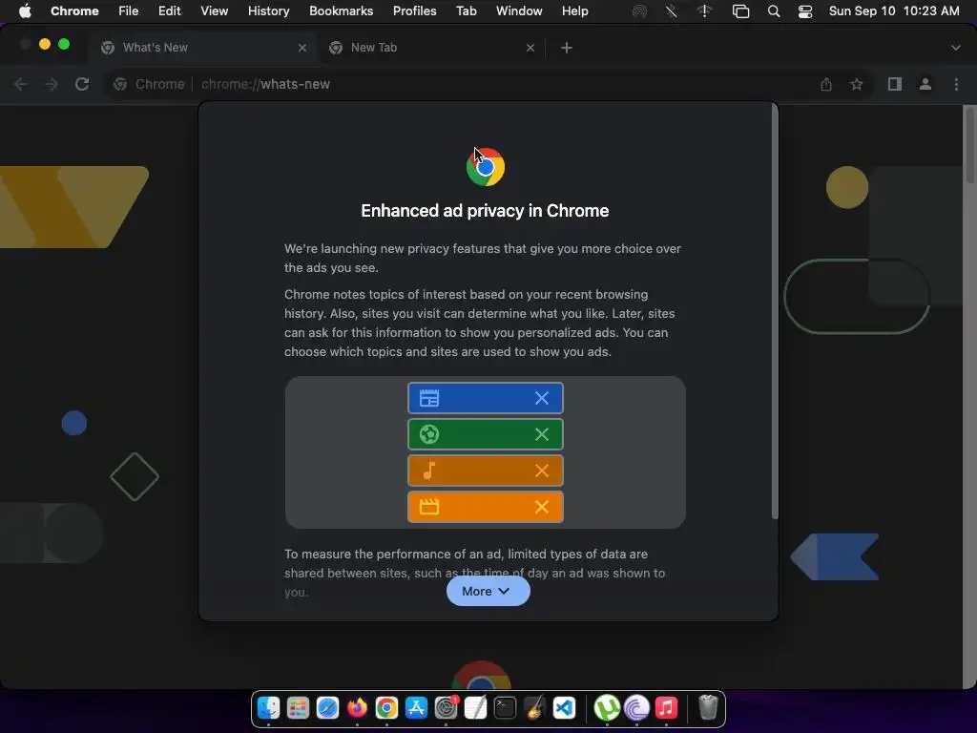Open the Window menu

coord(519,10)
